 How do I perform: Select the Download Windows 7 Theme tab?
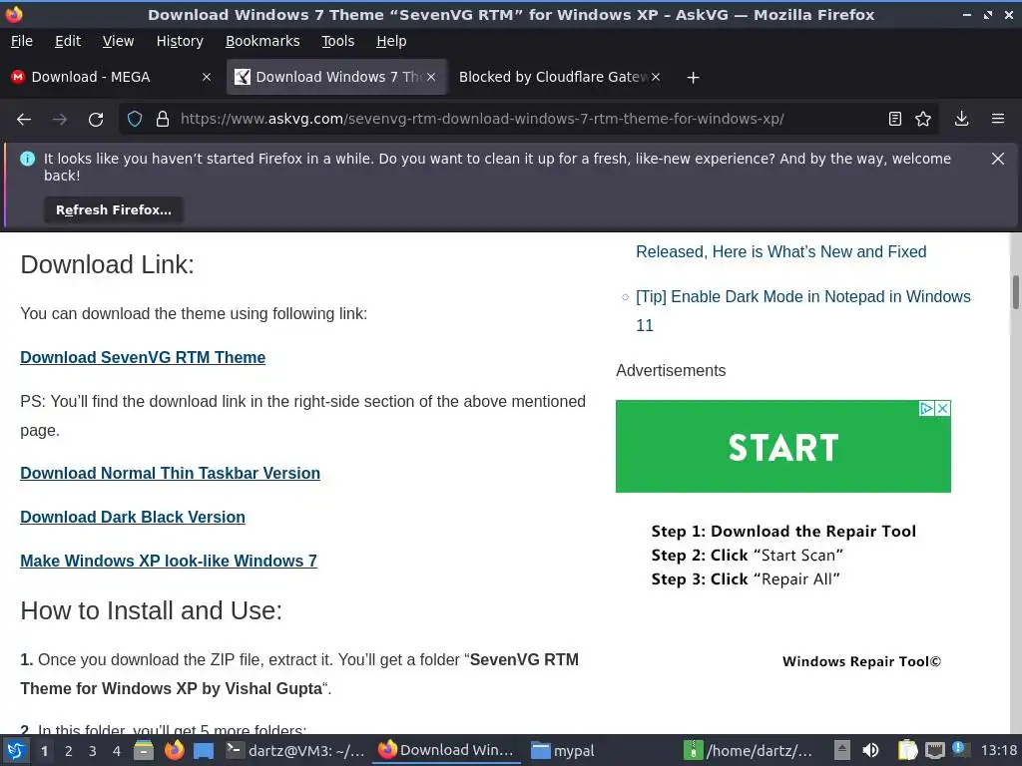(336, 77)
